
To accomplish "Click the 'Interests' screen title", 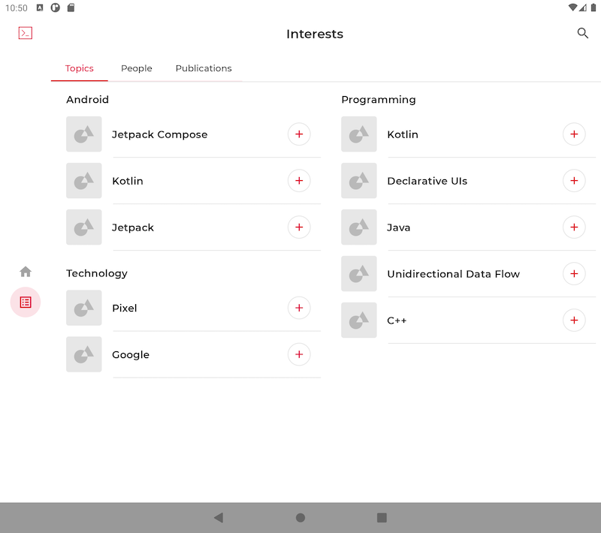I will pos(315,34).
